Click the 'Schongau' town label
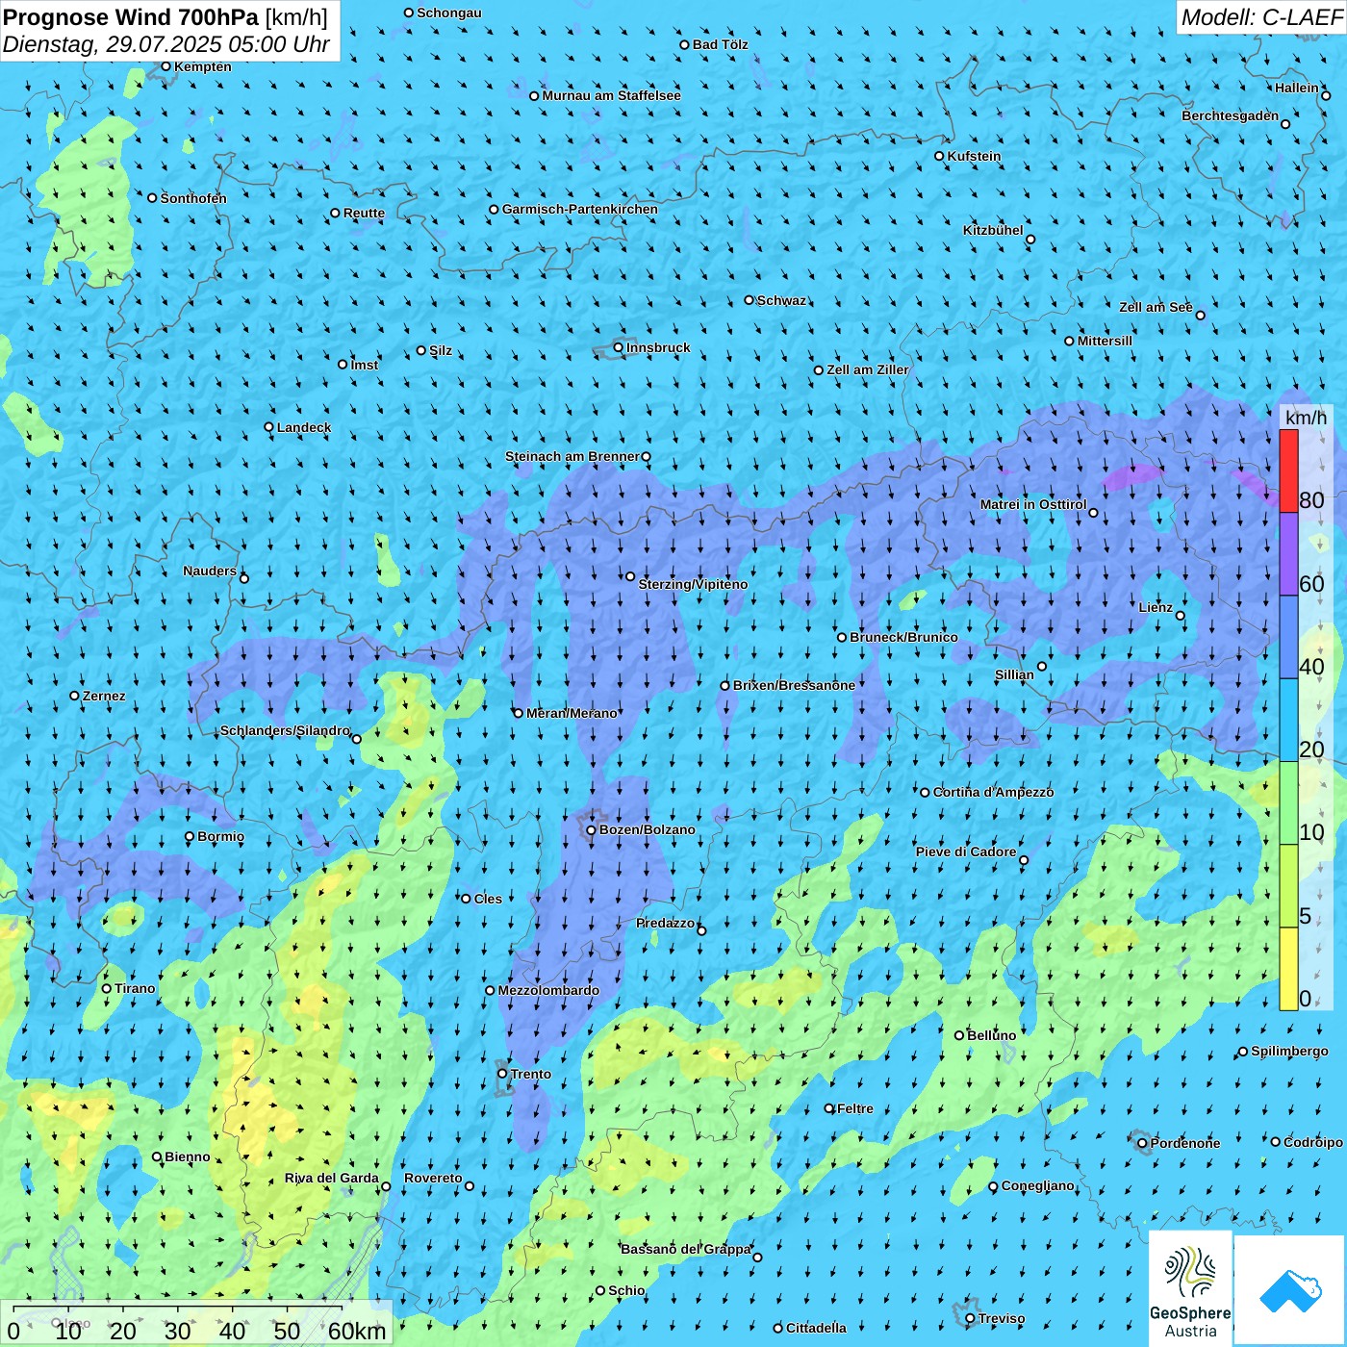 [449, 13]
